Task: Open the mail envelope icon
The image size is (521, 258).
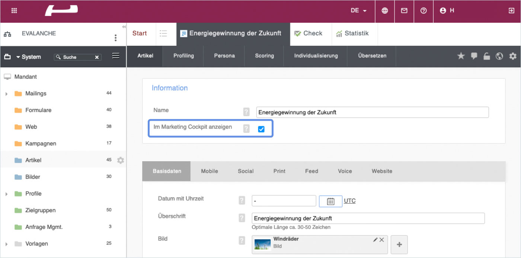Action: pos(404,11)
